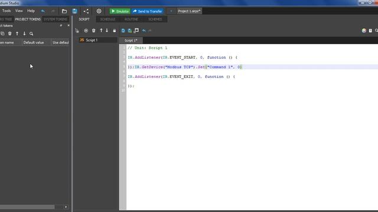Undo edit in script editor toolbar
The height and width of the screenshot is (212, 378).
coord(144,31)
